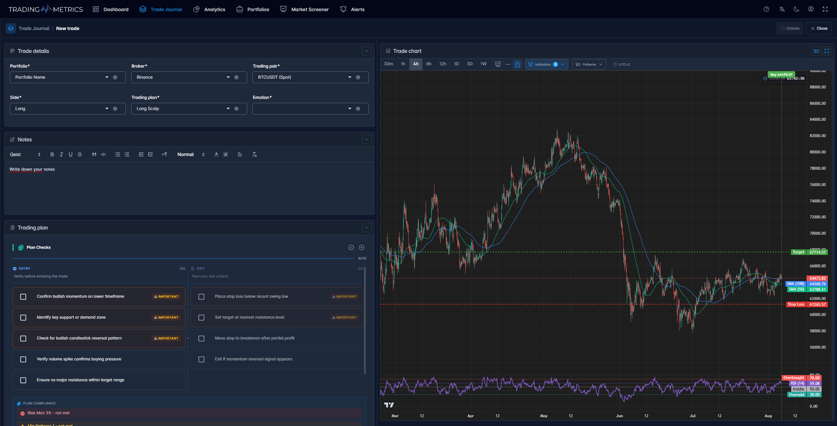
Task: Pick the text highlight color in Notes
Action: click(x=226, y=154)
